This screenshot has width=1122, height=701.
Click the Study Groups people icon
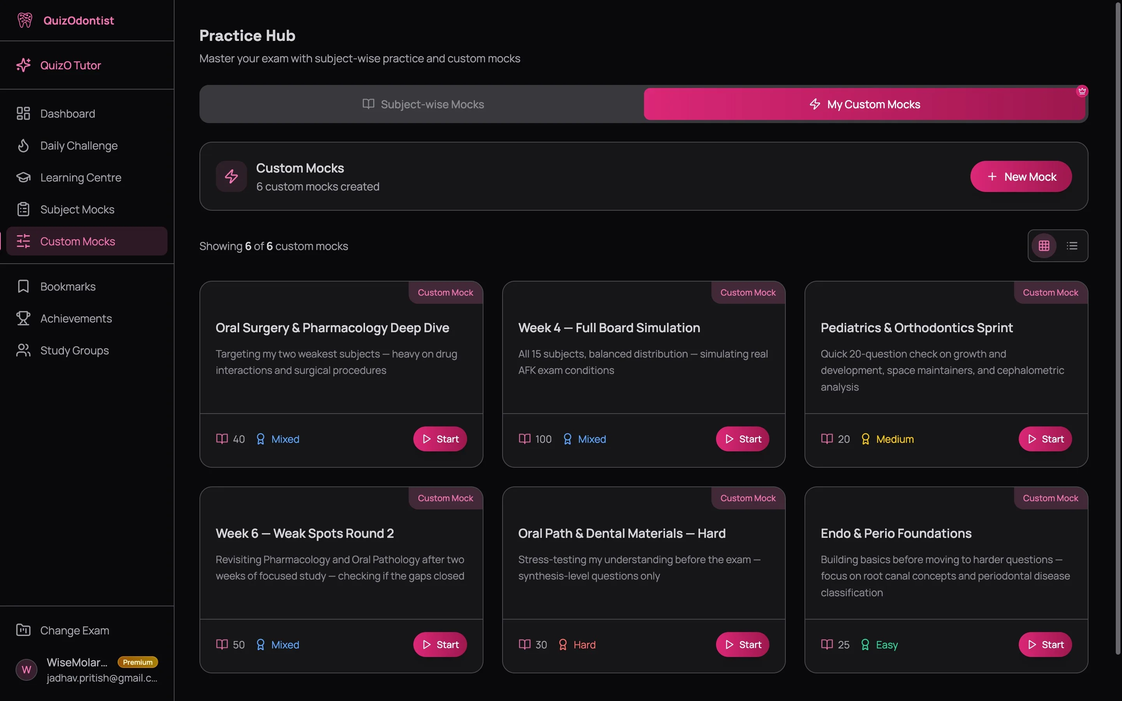23,350
